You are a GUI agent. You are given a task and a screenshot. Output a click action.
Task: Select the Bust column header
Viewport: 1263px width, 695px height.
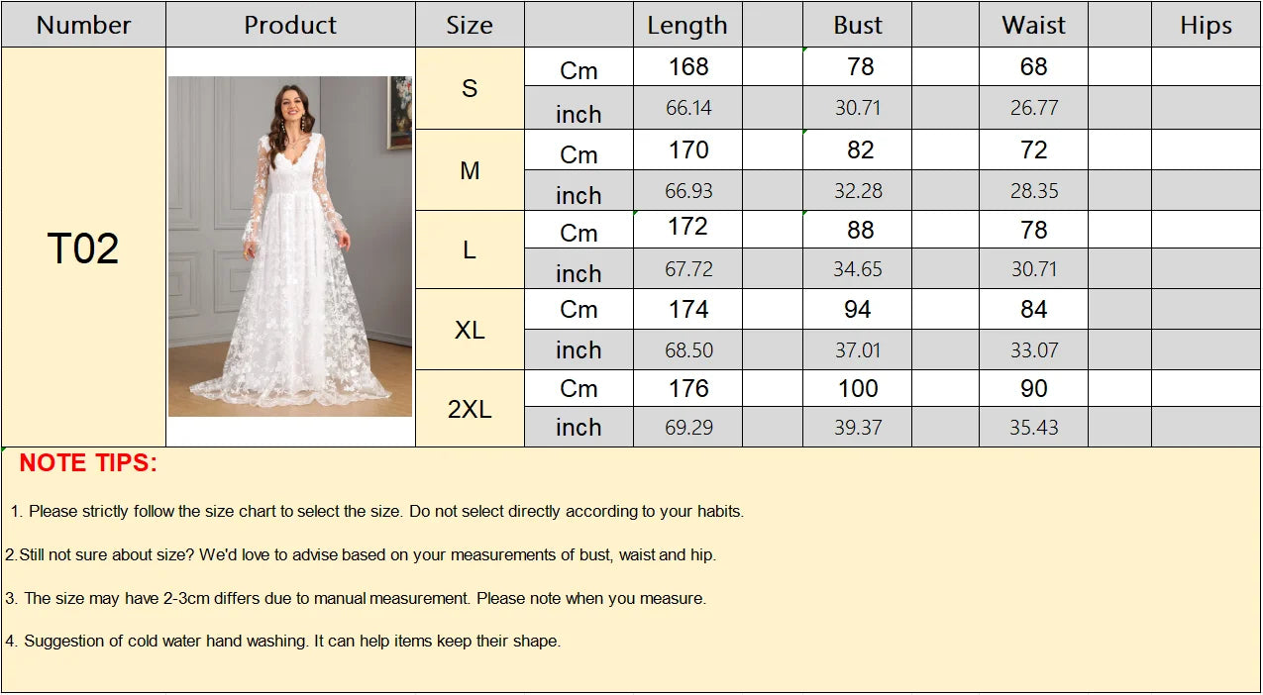click(857, 25)
